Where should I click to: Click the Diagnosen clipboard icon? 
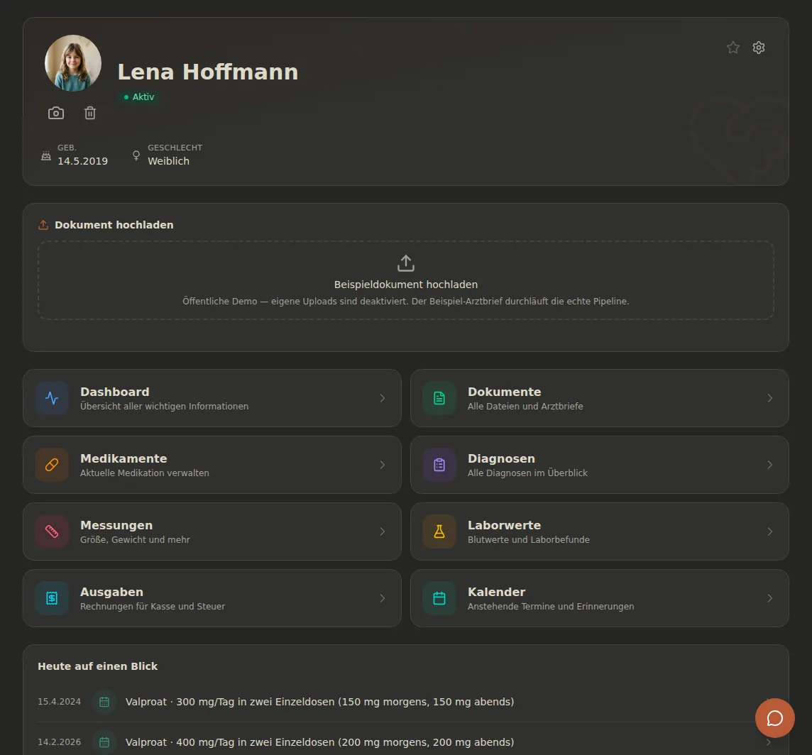[439, 465]
